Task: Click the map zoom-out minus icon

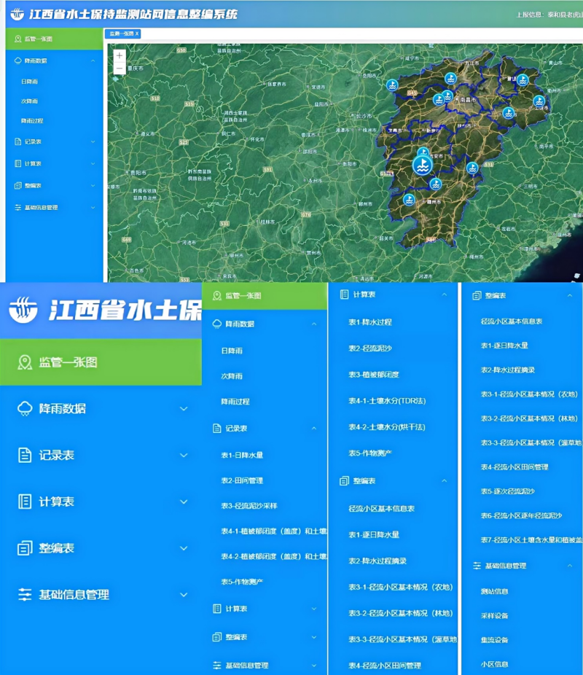Action: coord(118,67)
